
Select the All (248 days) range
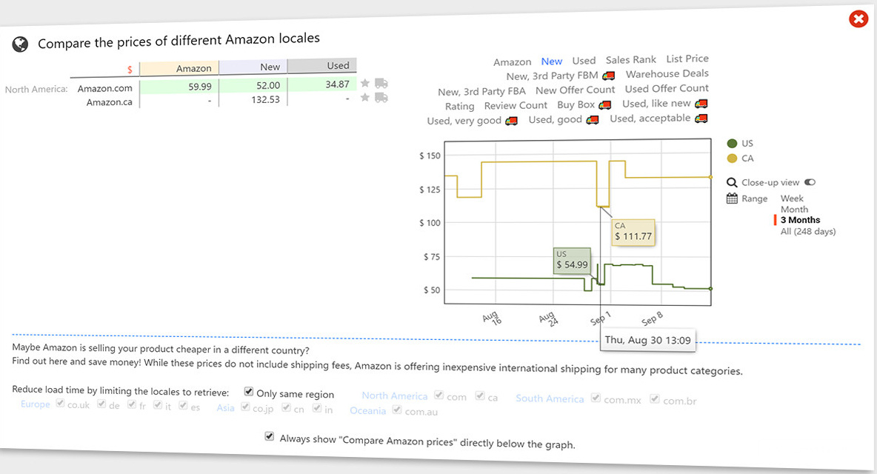click(807, 232)
